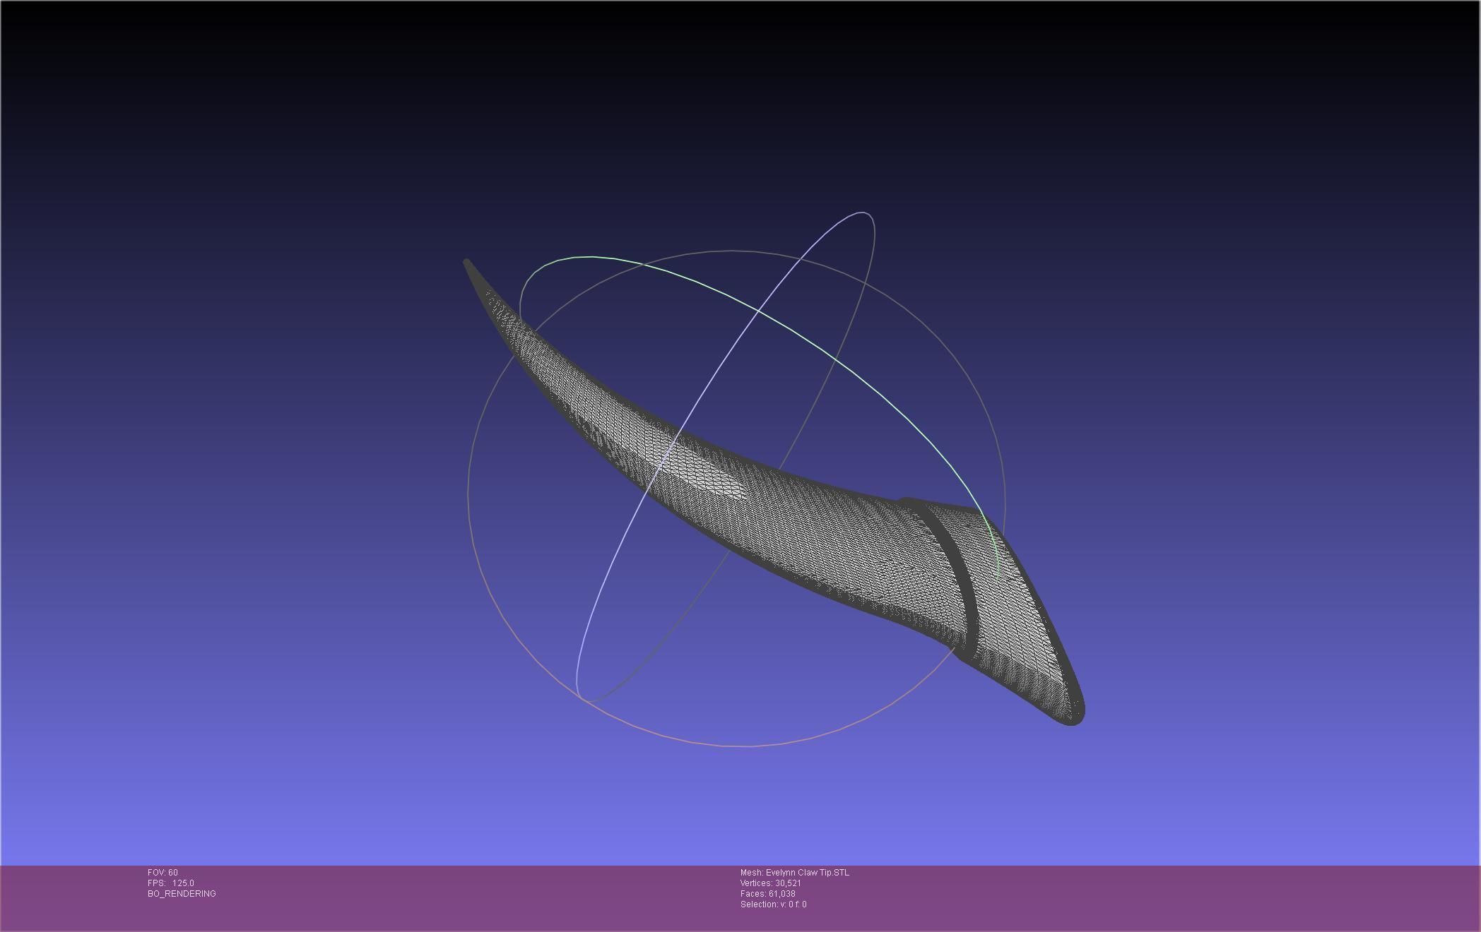
Task: Click the BO_RENDERING status text
Action: [x=182, y=894]
